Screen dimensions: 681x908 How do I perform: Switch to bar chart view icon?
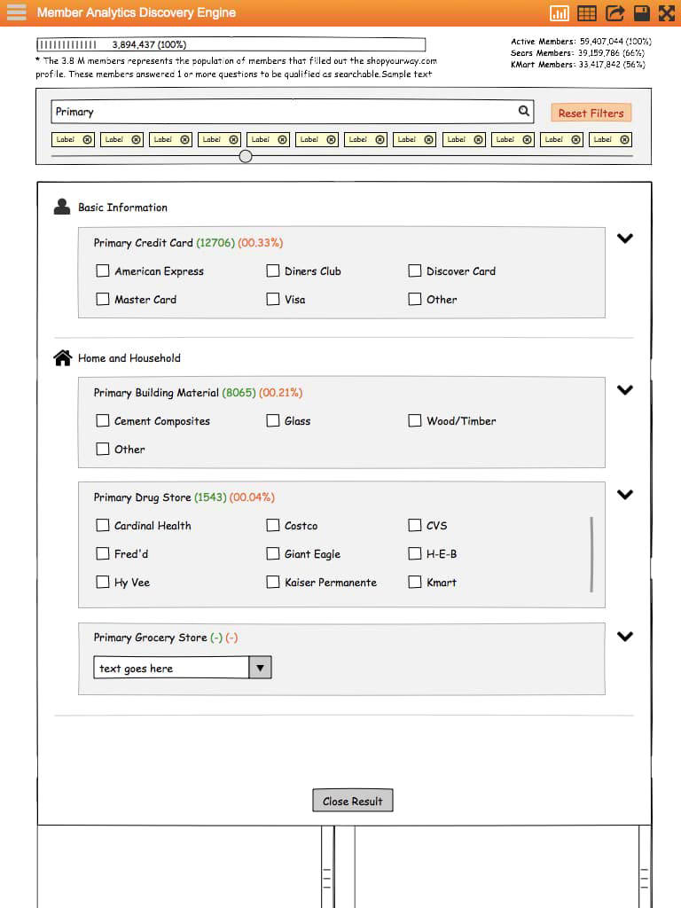(560, 13)
